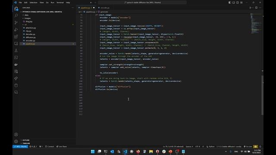The height and width of the screenshot is (155, 276).
Task: Open the File menu
Action: click(x=20, y=3)
